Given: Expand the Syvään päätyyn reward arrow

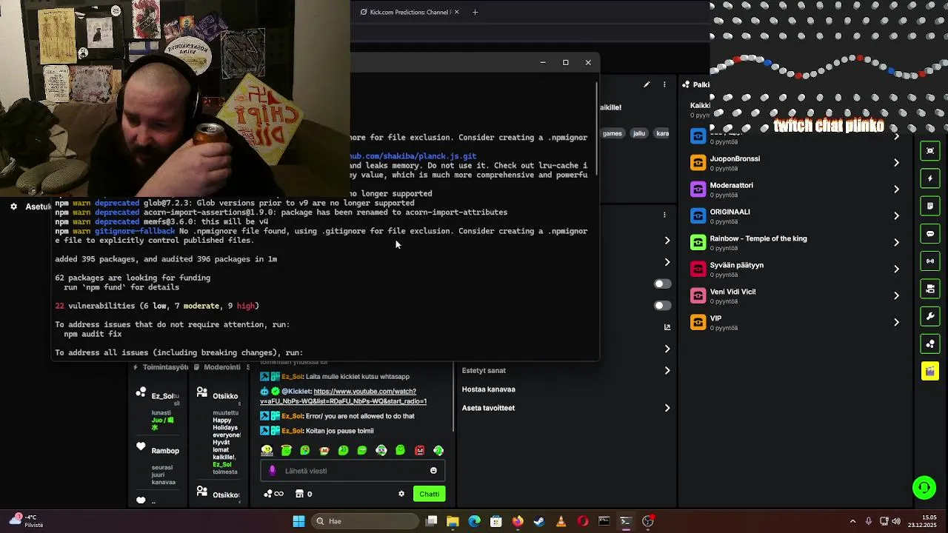Looking at the screenshot, I should 896,269.
